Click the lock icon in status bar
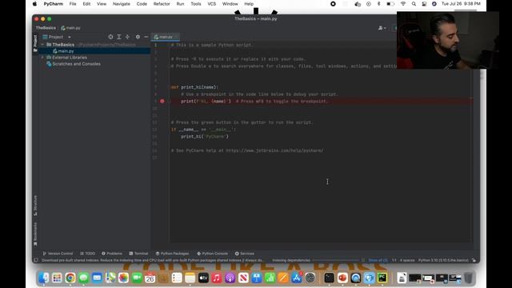Screen dimensions: 512x288 click(x=474, y=260)
